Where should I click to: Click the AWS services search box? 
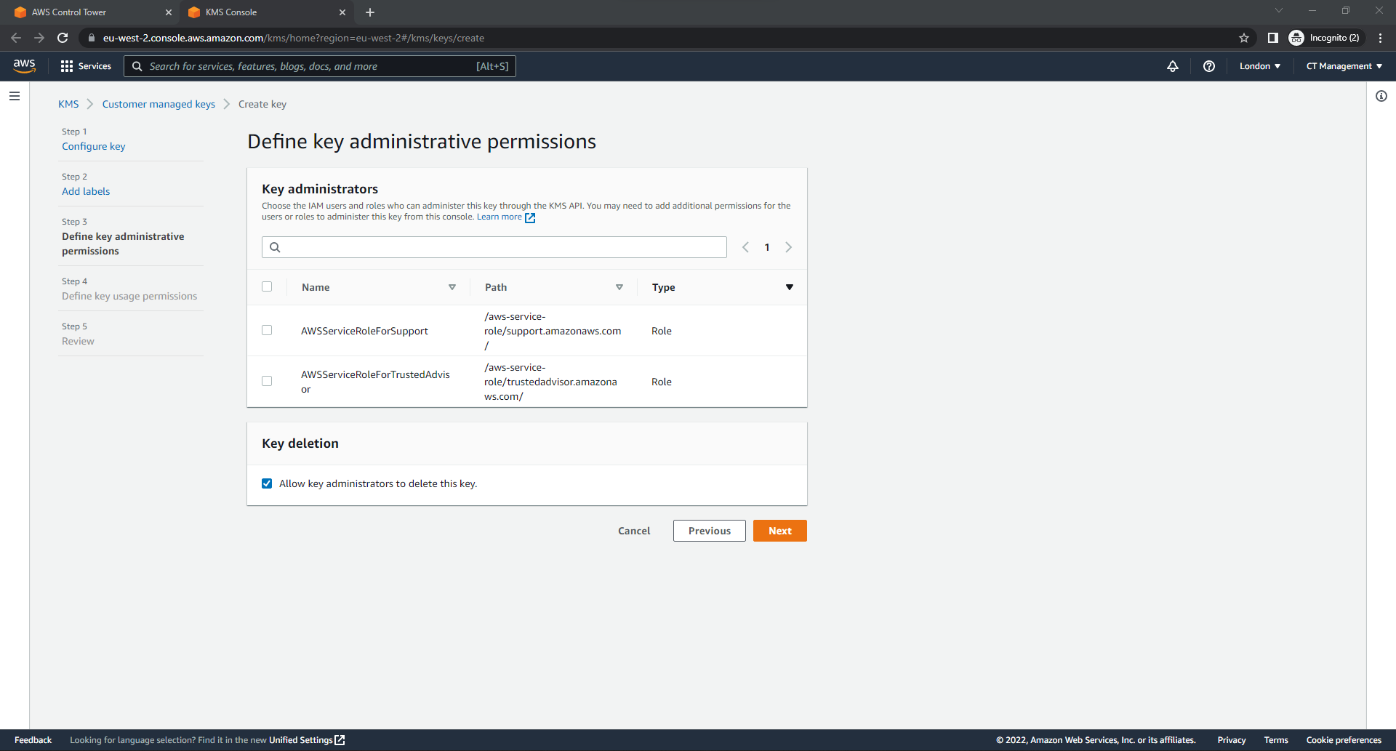[320, 66]
